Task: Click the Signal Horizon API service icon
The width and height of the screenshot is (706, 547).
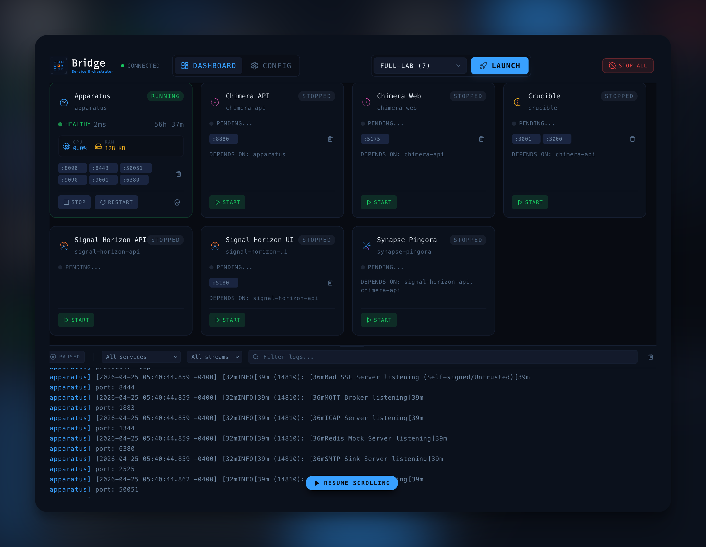Action: [64, 246]
